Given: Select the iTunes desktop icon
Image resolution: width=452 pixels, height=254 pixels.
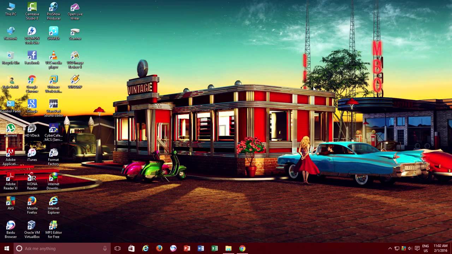Looking at the screenshot, I should 32,155.
